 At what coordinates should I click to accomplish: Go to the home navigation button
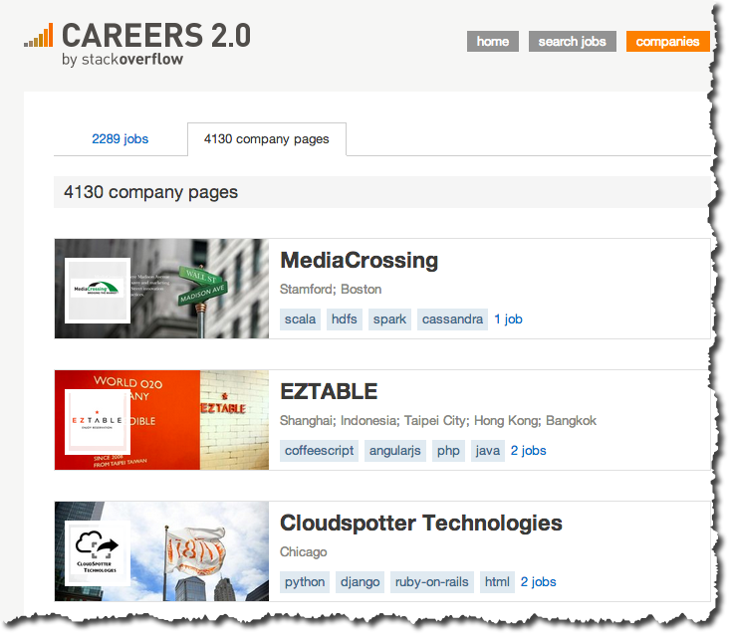(492, 42)
